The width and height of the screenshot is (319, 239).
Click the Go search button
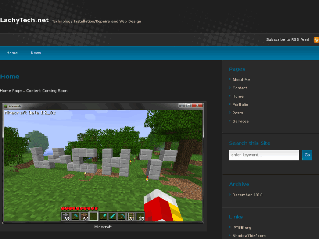click(307, 155)
